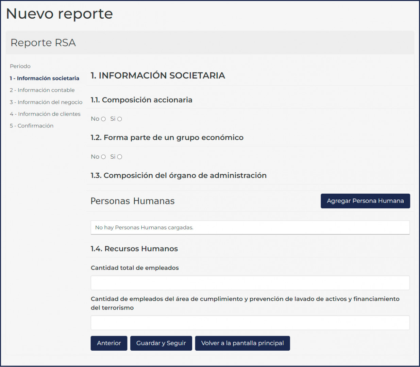Select 'No' radio for Composición accionaria
The width and height of the screenshot is (420, 367).
click(x=103, y=119)
